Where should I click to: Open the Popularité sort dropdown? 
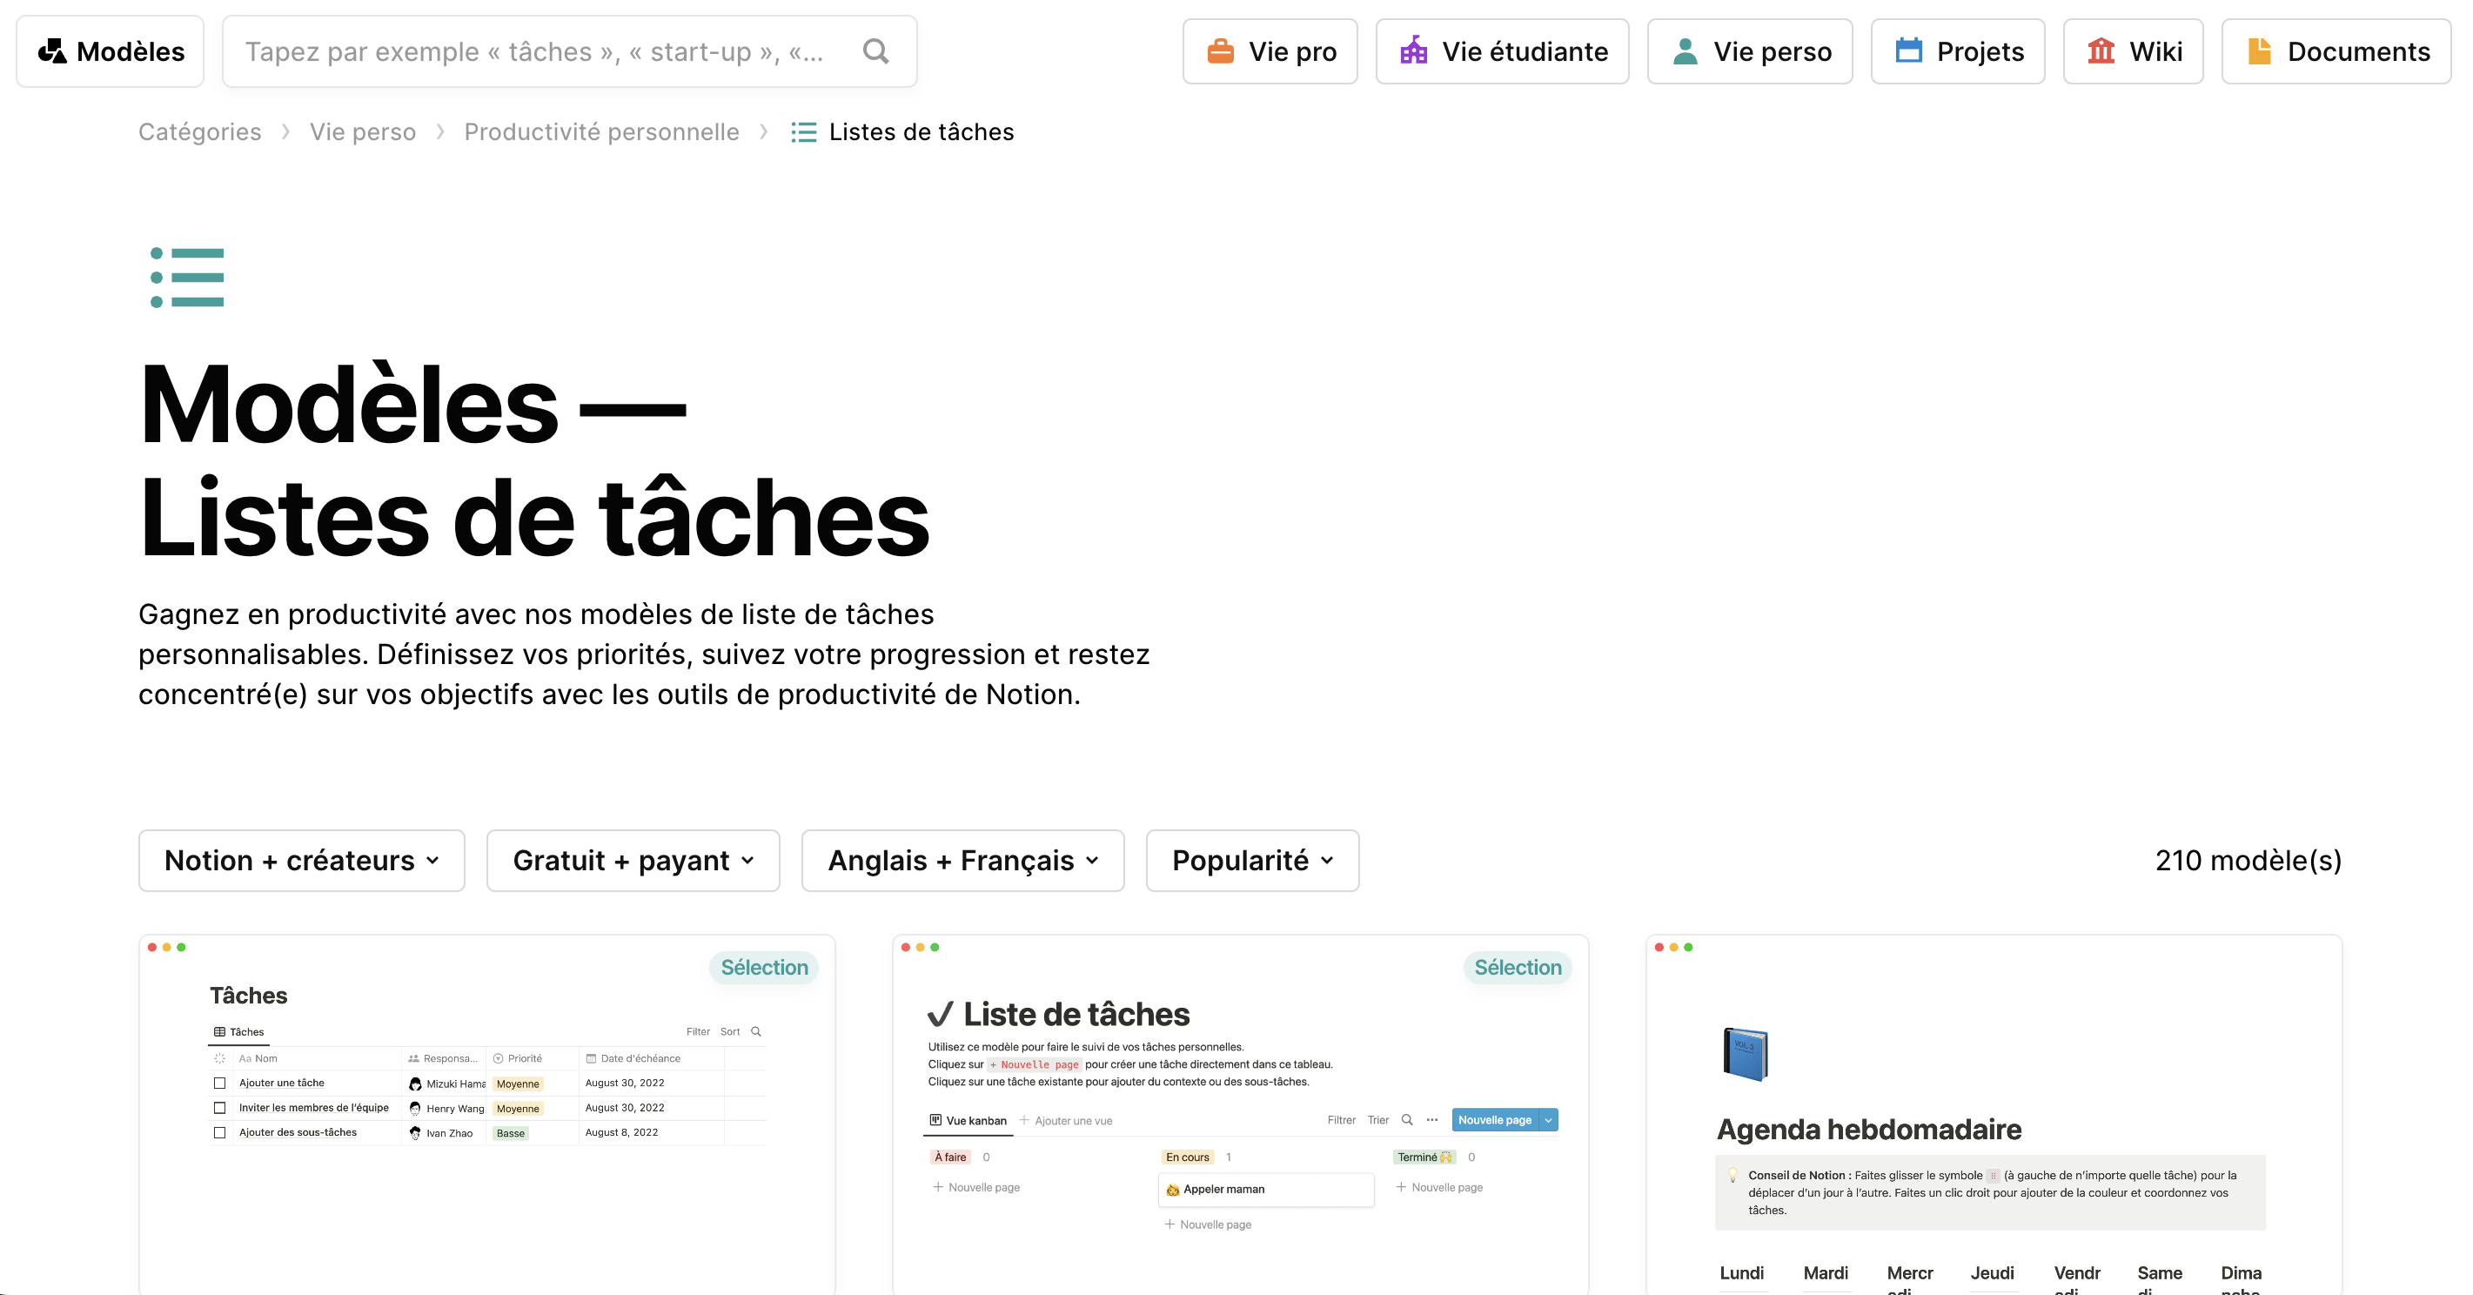tap(1252, 860)
